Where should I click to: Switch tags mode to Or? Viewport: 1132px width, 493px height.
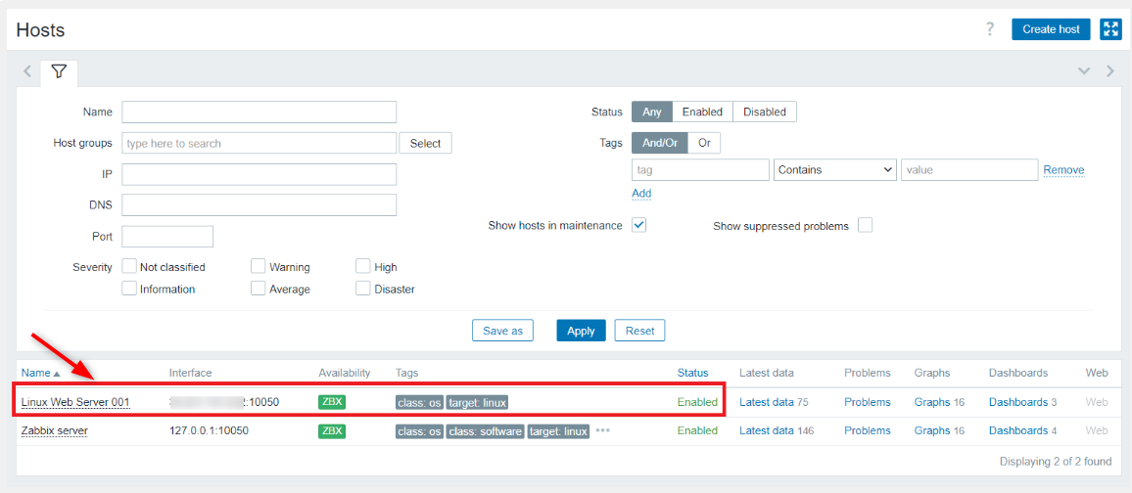tap(704, 143)
